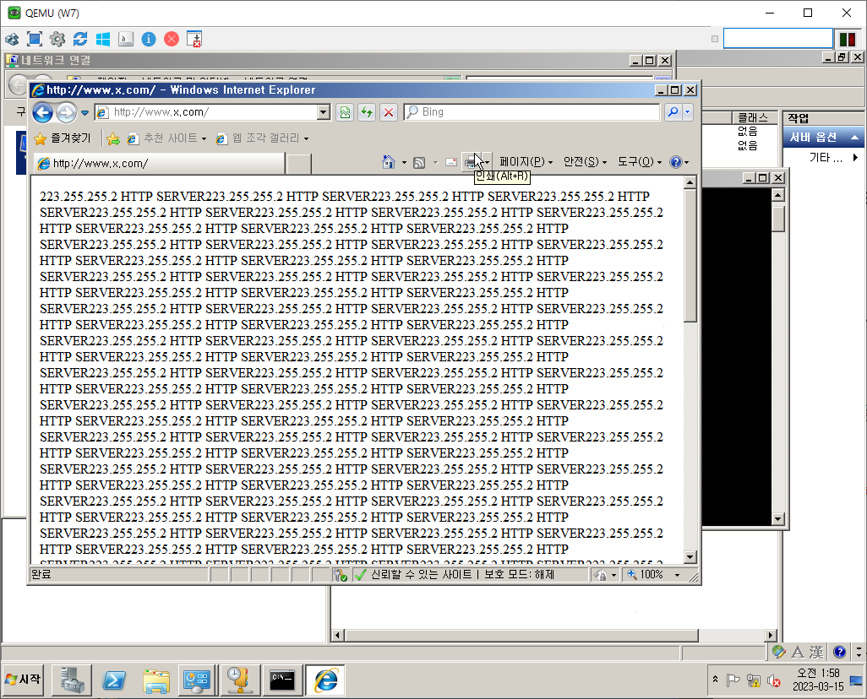This screenshot has height=699, width=867.
Task: Open Windows Explorer folder on taskbar
Action: 156,680
